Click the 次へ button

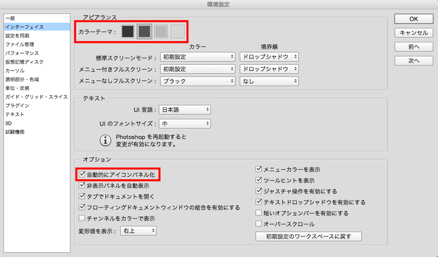pos(413,61)
